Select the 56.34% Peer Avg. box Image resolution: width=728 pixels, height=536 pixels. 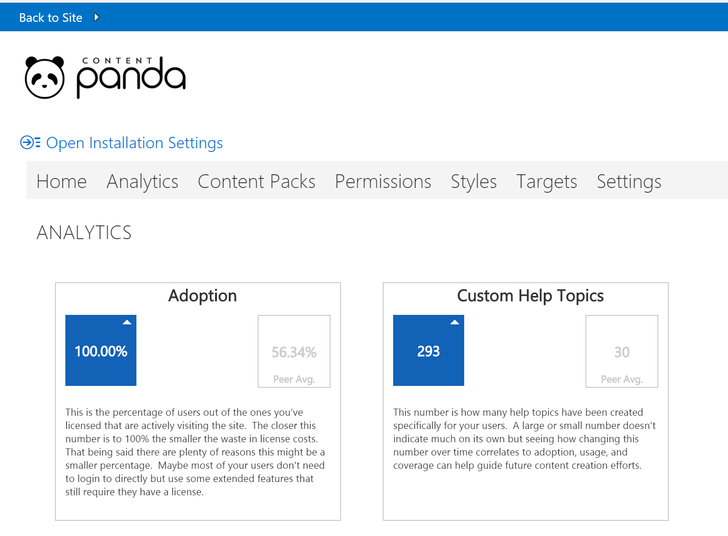tap(294, 351)
